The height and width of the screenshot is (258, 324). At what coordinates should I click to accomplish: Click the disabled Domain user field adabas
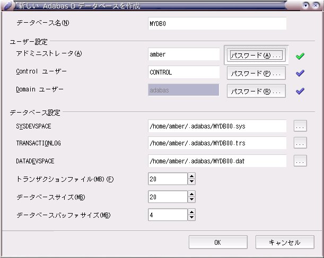[183, 90]
